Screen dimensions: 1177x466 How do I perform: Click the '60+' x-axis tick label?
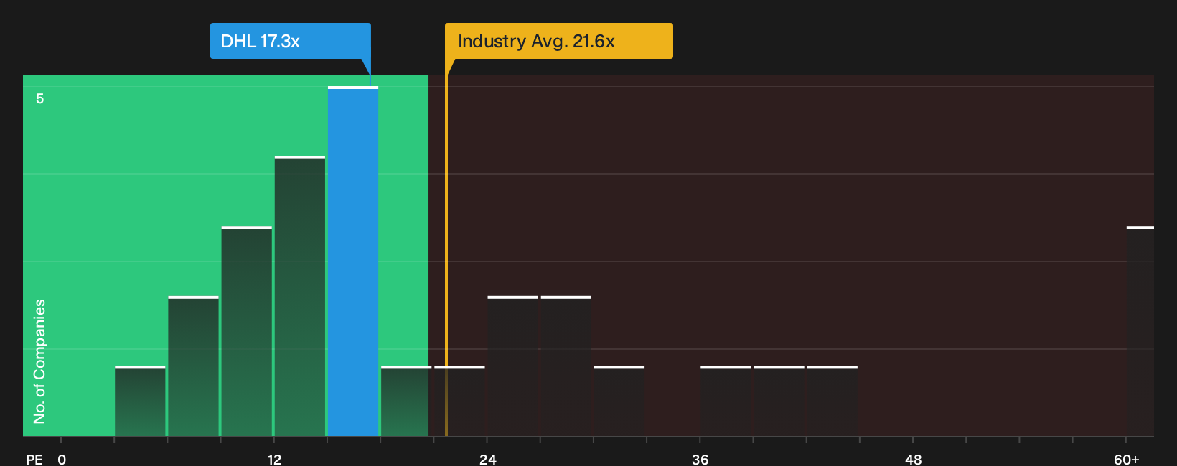pos(1127,459)
